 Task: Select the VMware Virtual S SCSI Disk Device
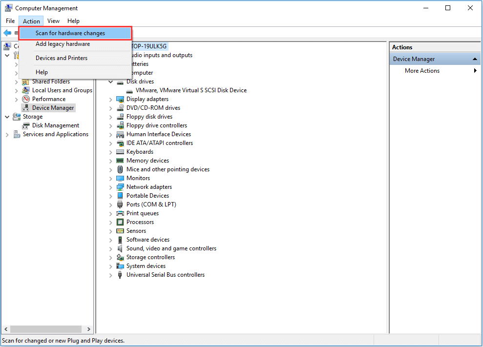coord(190,90)
